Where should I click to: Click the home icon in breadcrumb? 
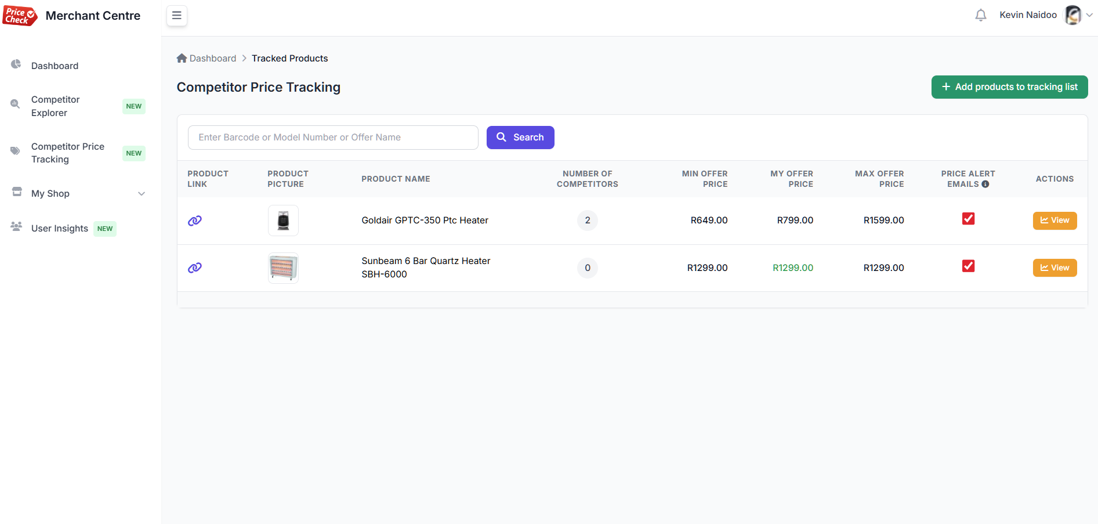[x=182, y=58]
